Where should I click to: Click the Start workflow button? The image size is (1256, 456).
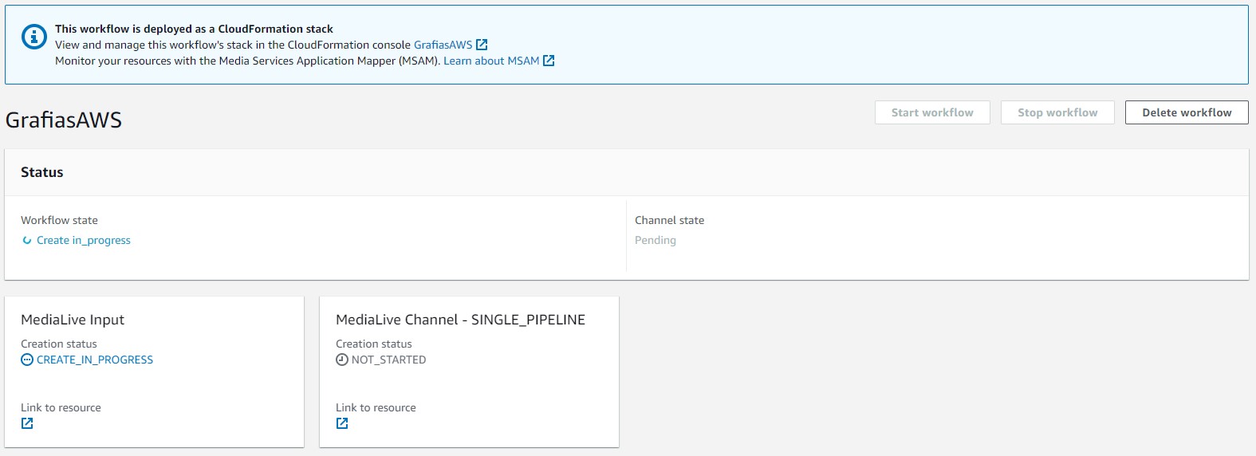tap(932, 112)
